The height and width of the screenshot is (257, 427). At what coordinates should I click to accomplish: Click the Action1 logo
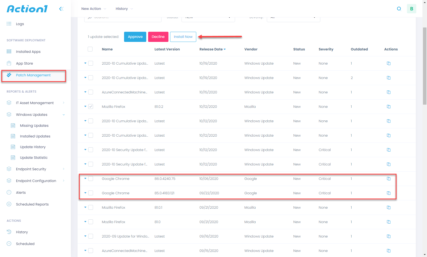(27, 9)
